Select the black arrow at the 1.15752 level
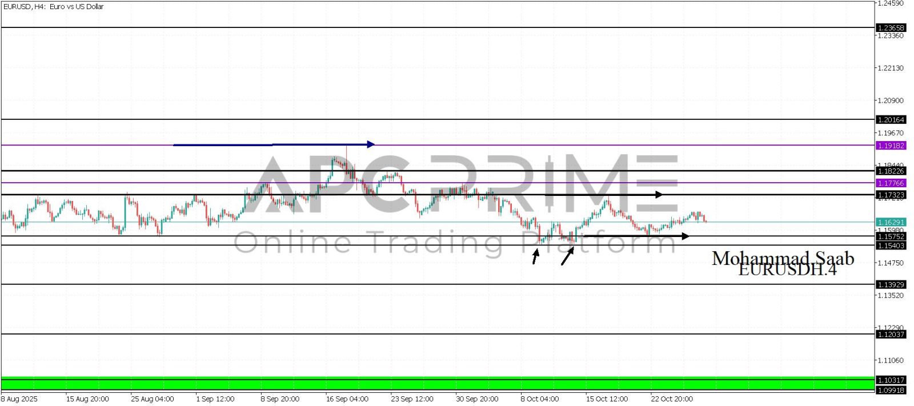The image size is (914, 406). (635, 236)
